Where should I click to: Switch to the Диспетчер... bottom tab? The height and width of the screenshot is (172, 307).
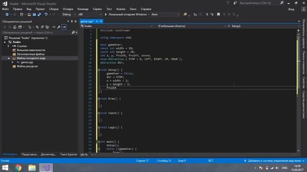tap(48, 154)
